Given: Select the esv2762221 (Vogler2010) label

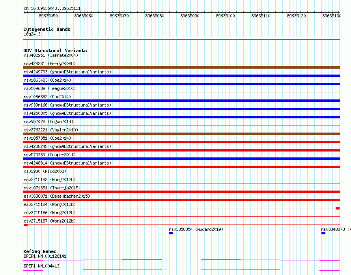Looking at the screenshot, I should [x=51, y=130].
